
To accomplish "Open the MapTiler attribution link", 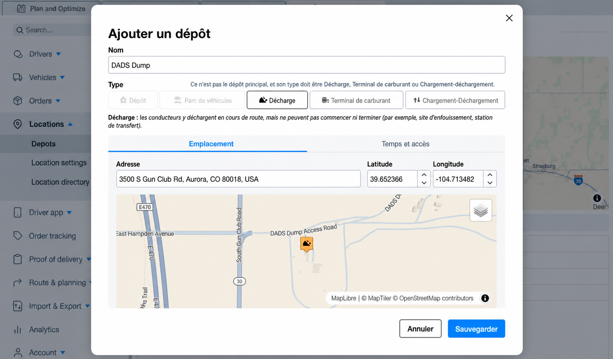I will click(x=376, y=298).
